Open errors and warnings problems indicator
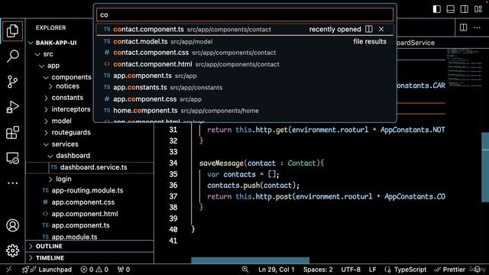 tap(94, 270)
